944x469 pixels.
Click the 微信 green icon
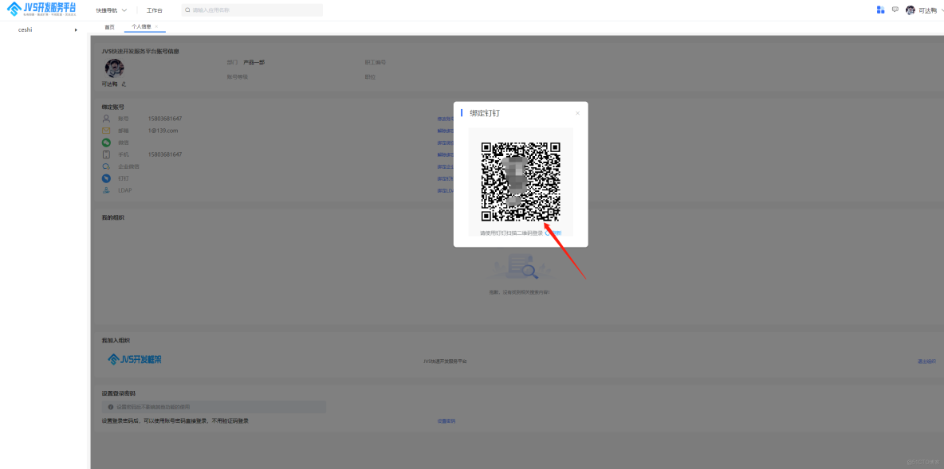click(x=106, y=143)
